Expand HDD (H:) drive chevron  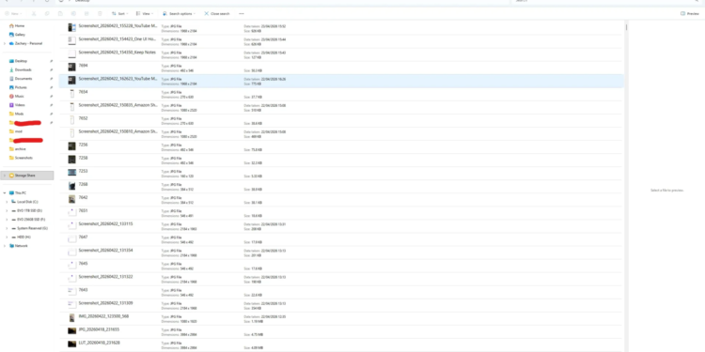(x=7, y=237)
